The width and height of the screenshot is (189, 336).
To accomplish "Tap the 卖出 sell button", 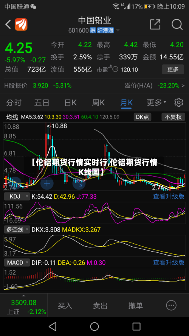I will coord(100,305).
